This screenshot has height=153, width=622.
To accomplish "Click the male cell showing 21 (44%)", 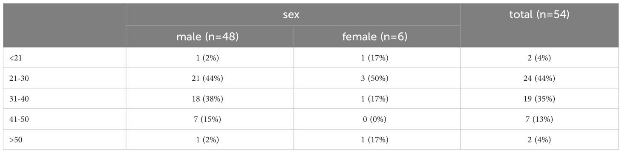I will [x=210, y=78].
